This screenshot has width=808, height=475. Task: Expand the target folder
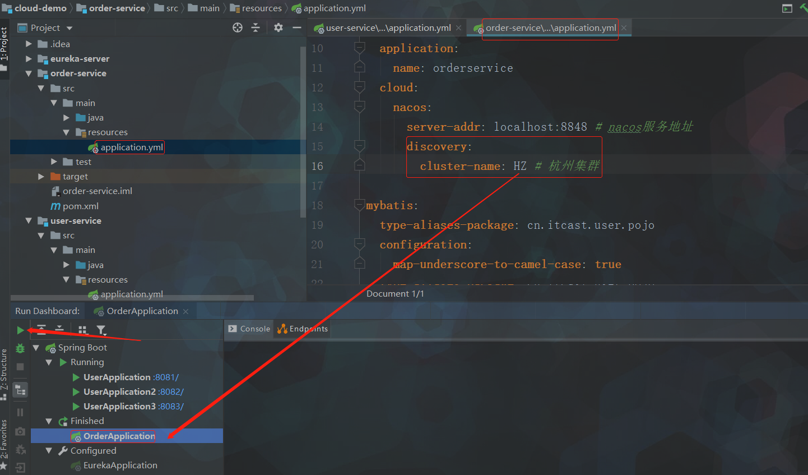pyautogui.click(x=41, y=177)
